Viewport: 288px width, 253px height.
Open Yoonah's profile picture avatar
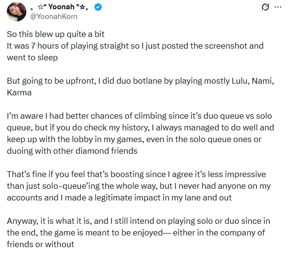[17, 12]
